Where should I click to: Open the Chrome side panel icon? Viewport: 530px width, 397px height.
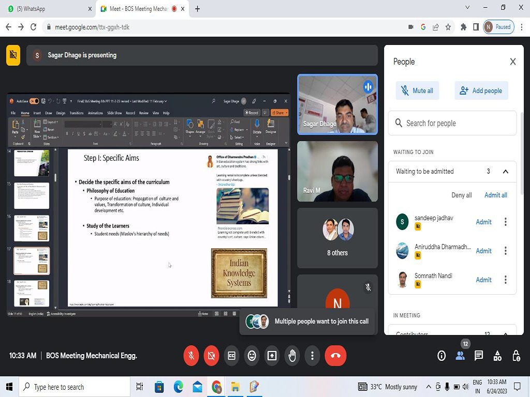476,27
